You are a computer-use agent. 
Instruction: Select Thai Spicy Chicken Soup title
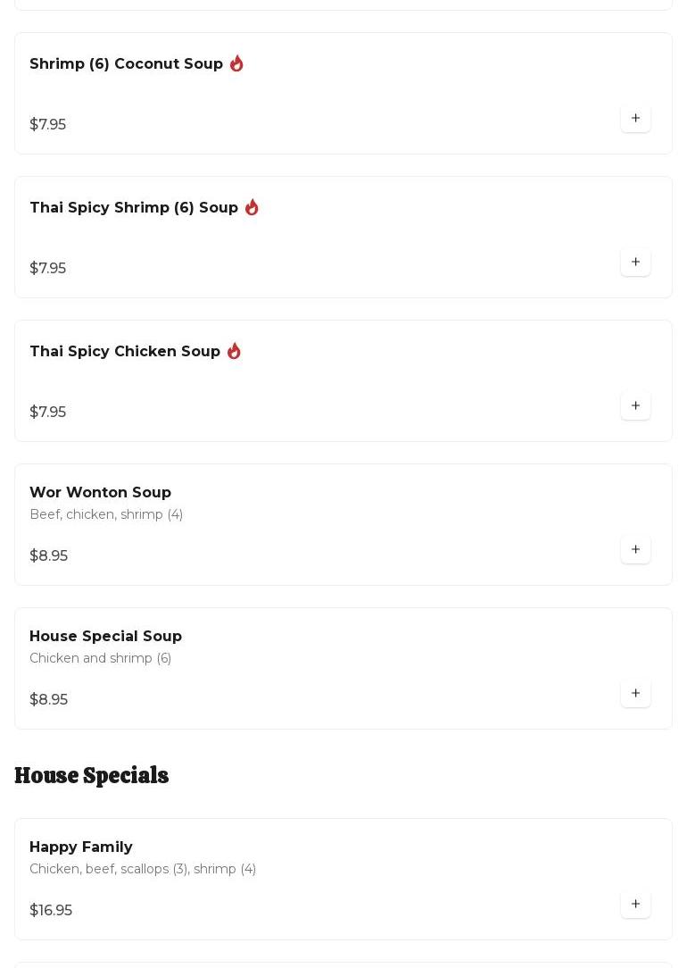point(125,352)
